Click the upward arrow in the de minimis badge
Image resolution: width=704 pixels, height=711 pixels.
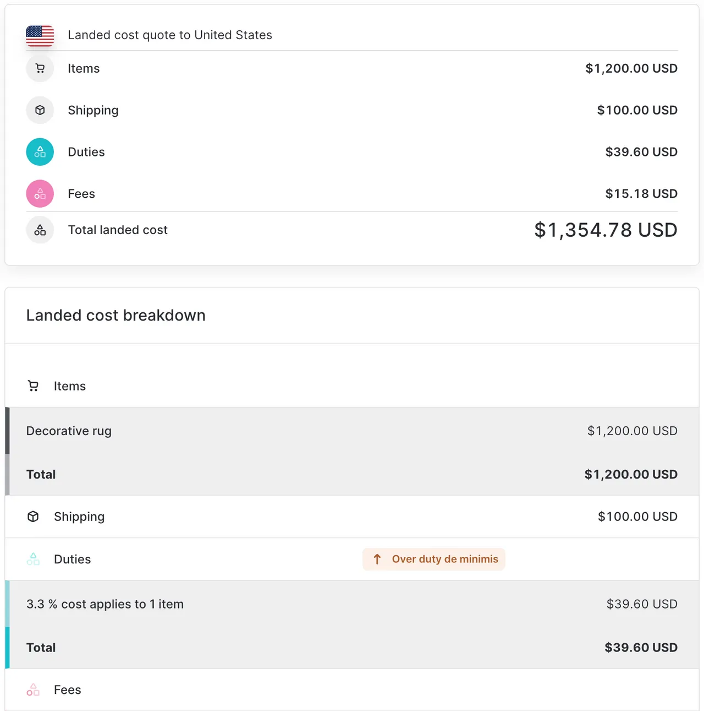click(x=377, y=559)
